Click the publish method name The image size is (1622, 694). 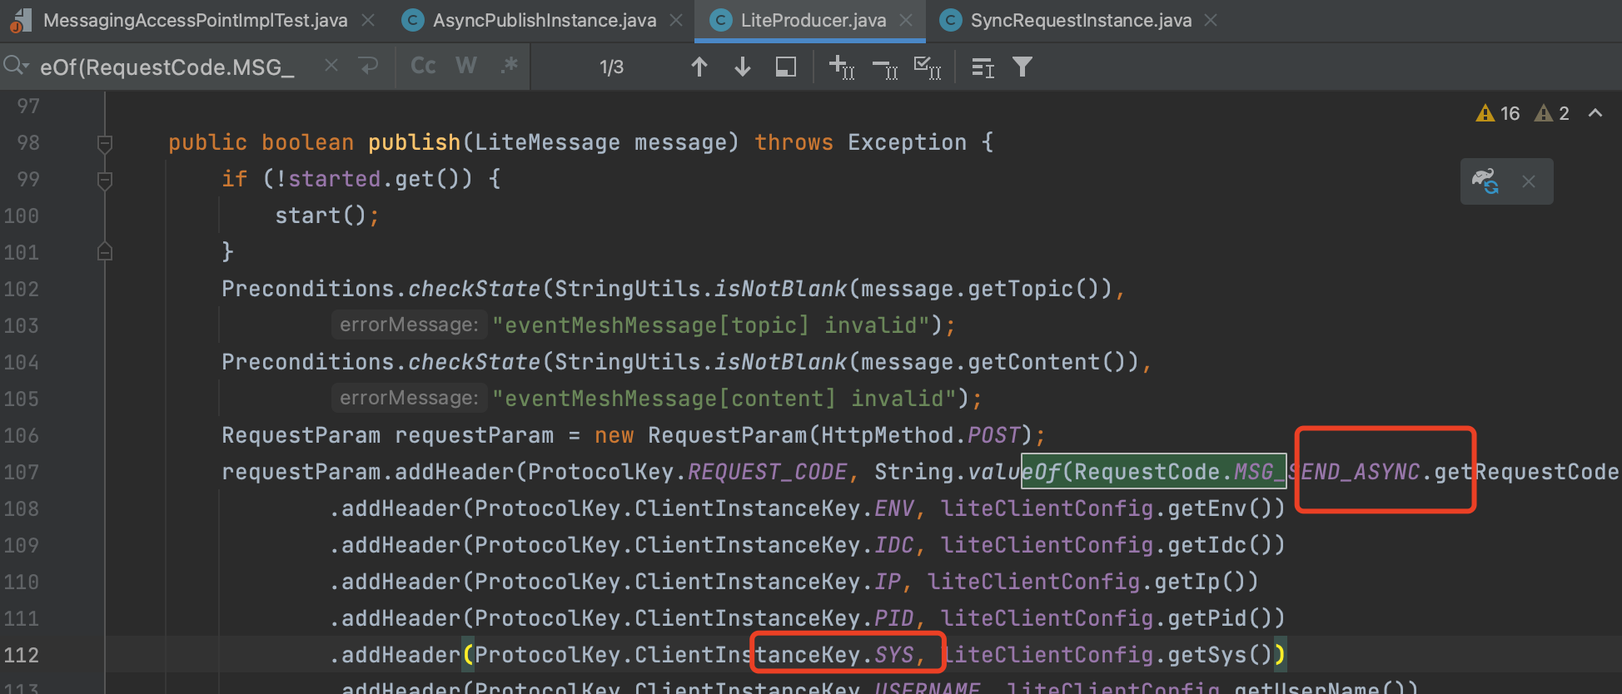click(x=414, y=142)
